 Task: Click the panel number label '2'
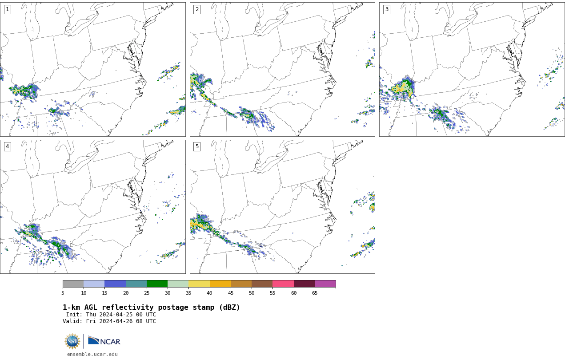click(197, 9)
